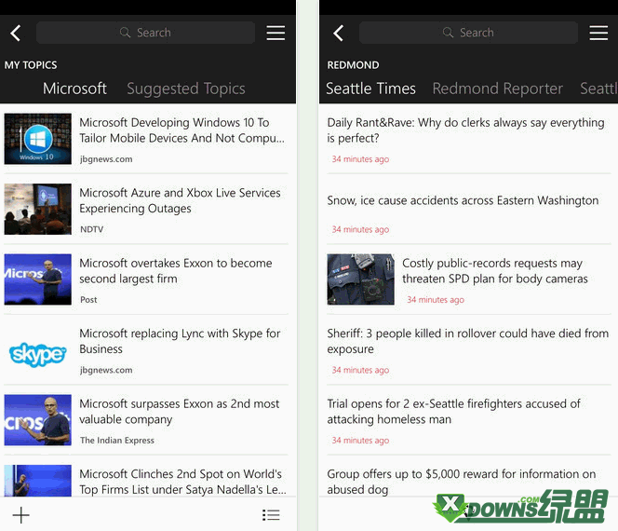Viewport: 618px width, 531px height.
Task: Open $5,000 reward abused dog article
Action: pyautogui.click(x=461, y=482)
